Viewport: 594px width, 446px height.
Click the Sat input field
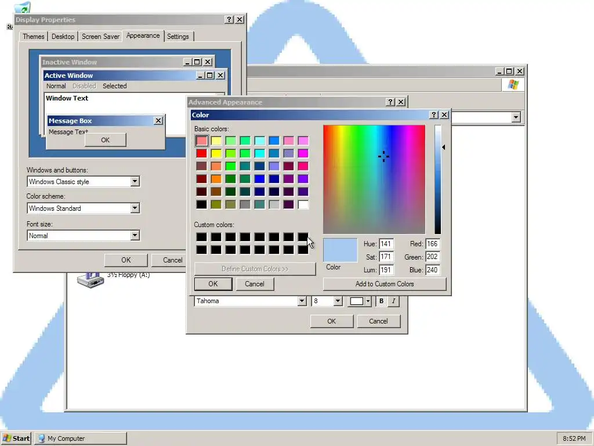(x=386, y=257)
